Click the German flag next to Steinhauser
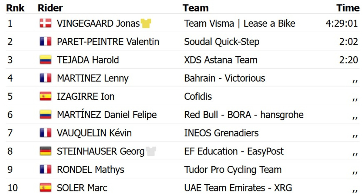364x196 pixels. pyautogui.click(x=45, y=151)
